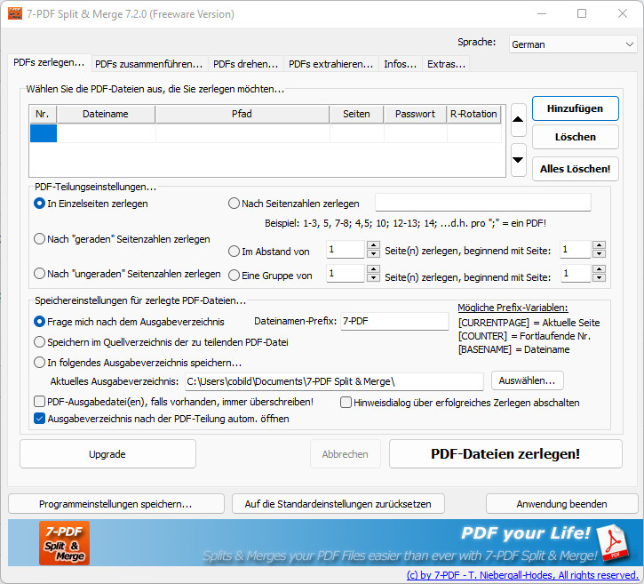Viewport: 644px width, 584px height.
Task: Click the Dateinamen-Prefix field containing 7-PDF
Action: (394, 321)
